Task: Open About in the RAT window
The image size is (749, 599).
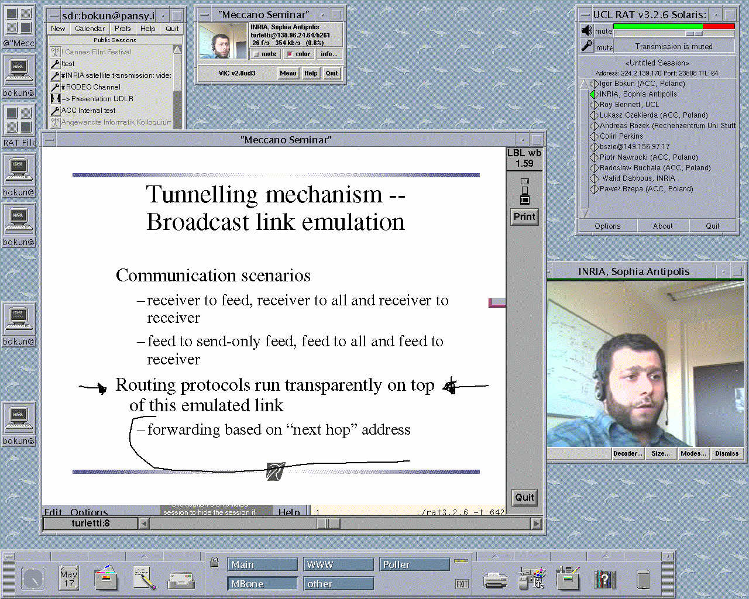Action: coord(662,226)
